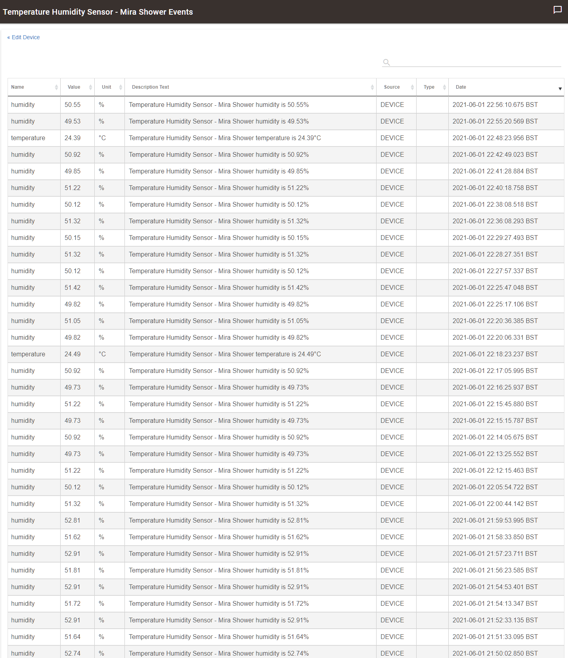Image resolution: width=568 pixels, height=658 pixels.
Task: Select date 2021-06-01 22:20:06.331 BST
Action: (495, 338)
